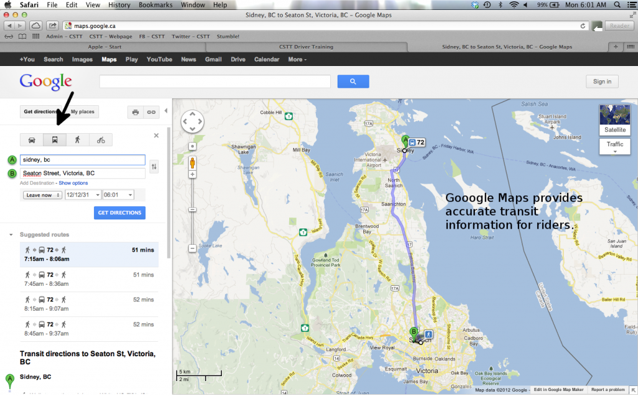Open the Bookmarks menu in Safari
The image size is (638, 396).
(x=155, y=4)
